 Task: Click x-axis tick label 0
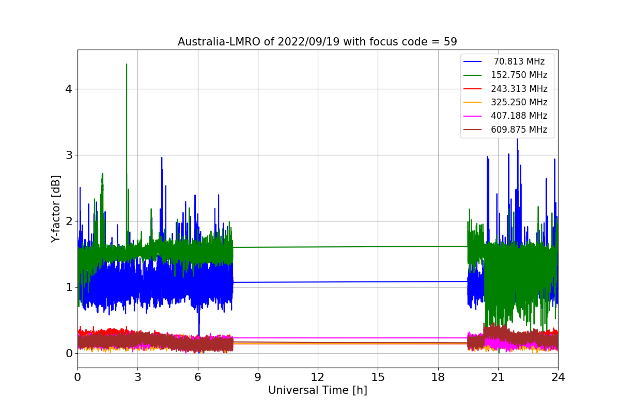click(78, 377)
